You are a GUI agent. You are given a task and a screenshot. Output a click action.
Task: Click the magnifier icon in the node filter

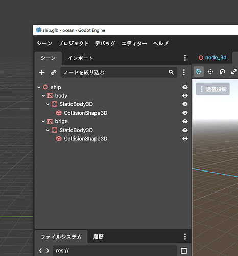171,72
